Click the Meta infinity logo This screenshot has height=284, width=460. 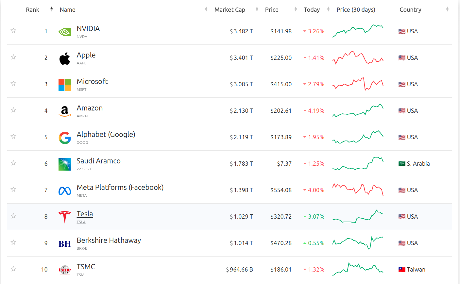coord(65,191)
